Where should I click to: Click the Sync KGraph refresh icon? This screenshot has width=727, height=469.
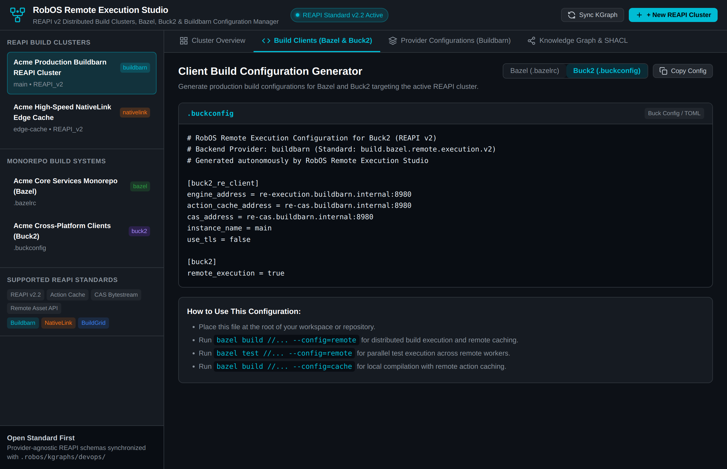[571, 15]
